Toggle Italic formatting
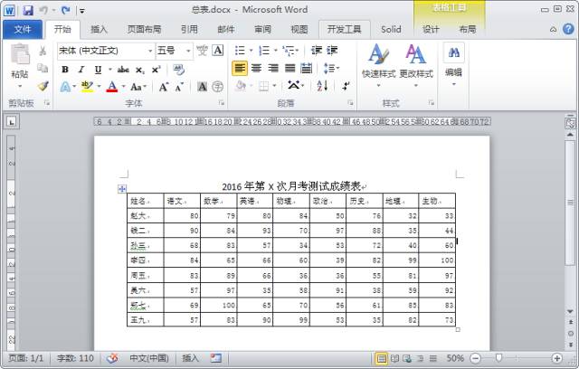Image resolution: width=579 pixels, height=369 pixels. (x=81, y=70)
